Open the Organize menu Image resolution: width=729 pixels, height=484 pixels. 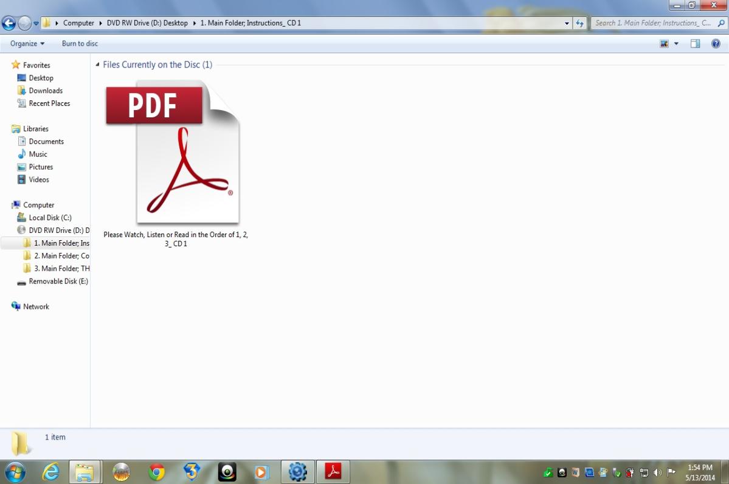(x=27, y=43)
